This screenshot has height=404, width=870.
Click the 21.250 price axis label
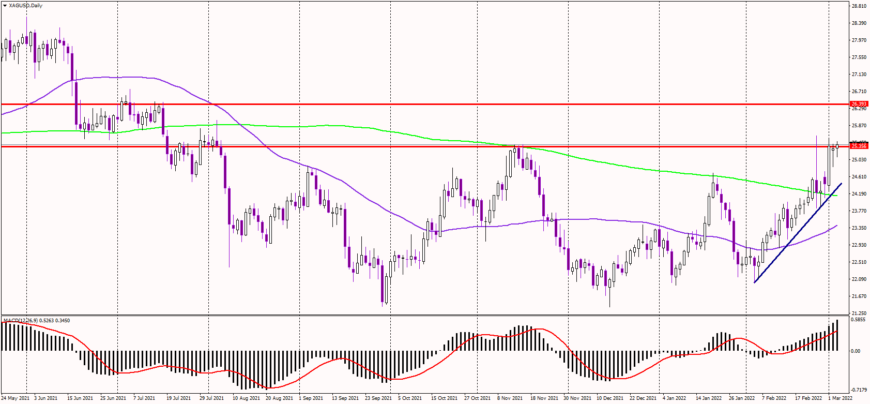click(x=859, y=313)
